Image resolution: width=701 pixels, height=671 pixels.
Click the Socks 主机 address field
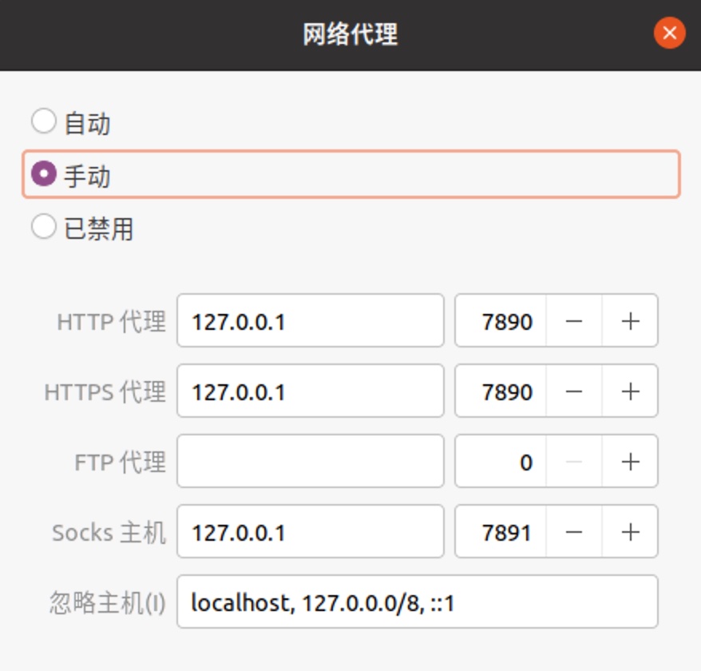point(311,531)
